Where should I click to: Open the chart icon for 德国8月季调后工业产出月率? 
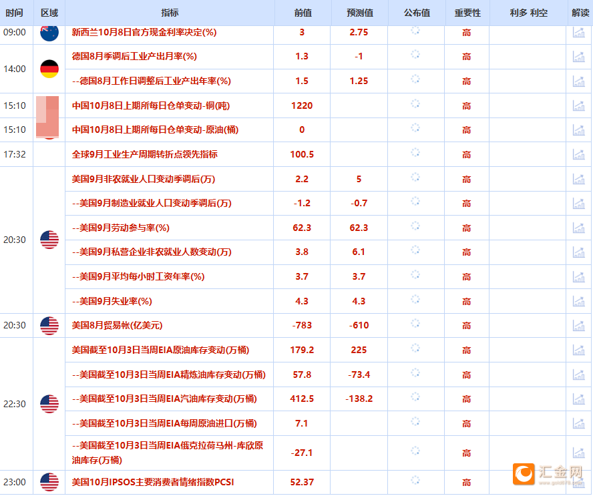pos(578,57)
